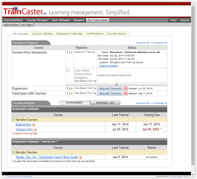Click the page scrollbar thumb
197x179 pixels.
pyautogui.click(x=193, y=86)
